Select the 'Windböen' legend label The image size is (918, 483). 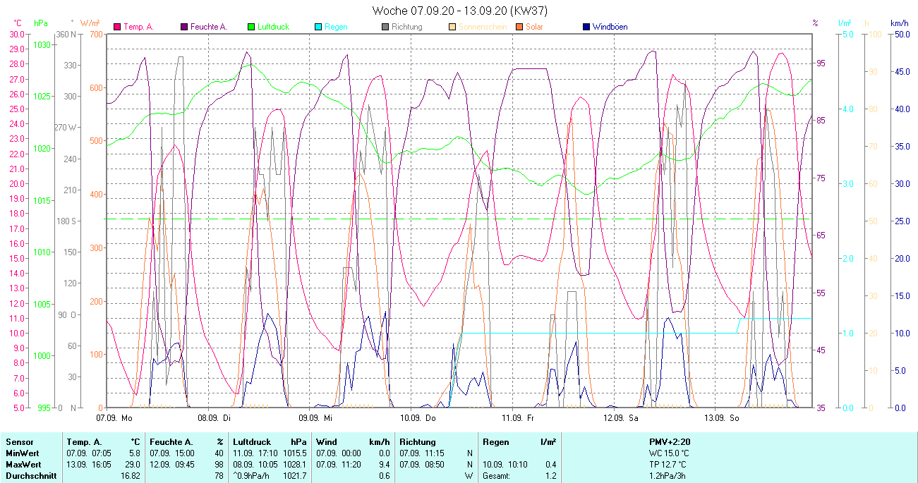[610, 27]
